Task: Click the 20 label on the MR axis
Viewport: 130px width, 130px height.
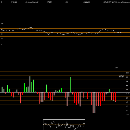Action: pos(127,90)
